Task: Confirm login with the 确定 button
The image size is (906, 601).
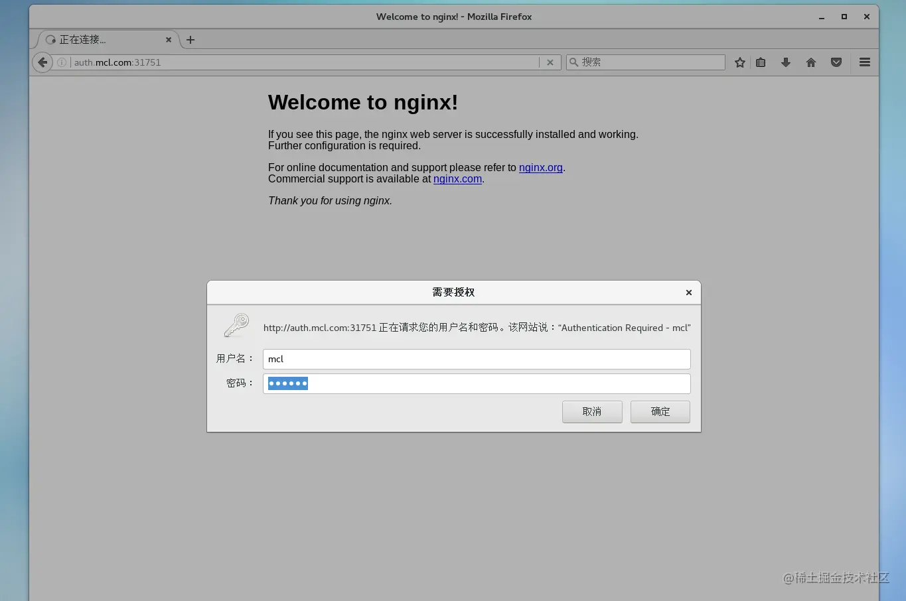Action: coord(660,412)
